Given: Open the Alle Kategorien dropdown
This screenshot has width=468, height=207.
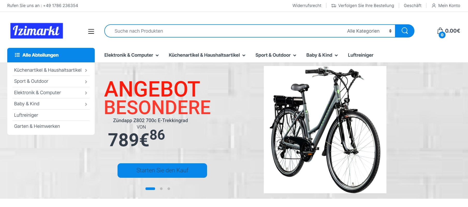Looking at the screenshot, I should pos(369,31).
